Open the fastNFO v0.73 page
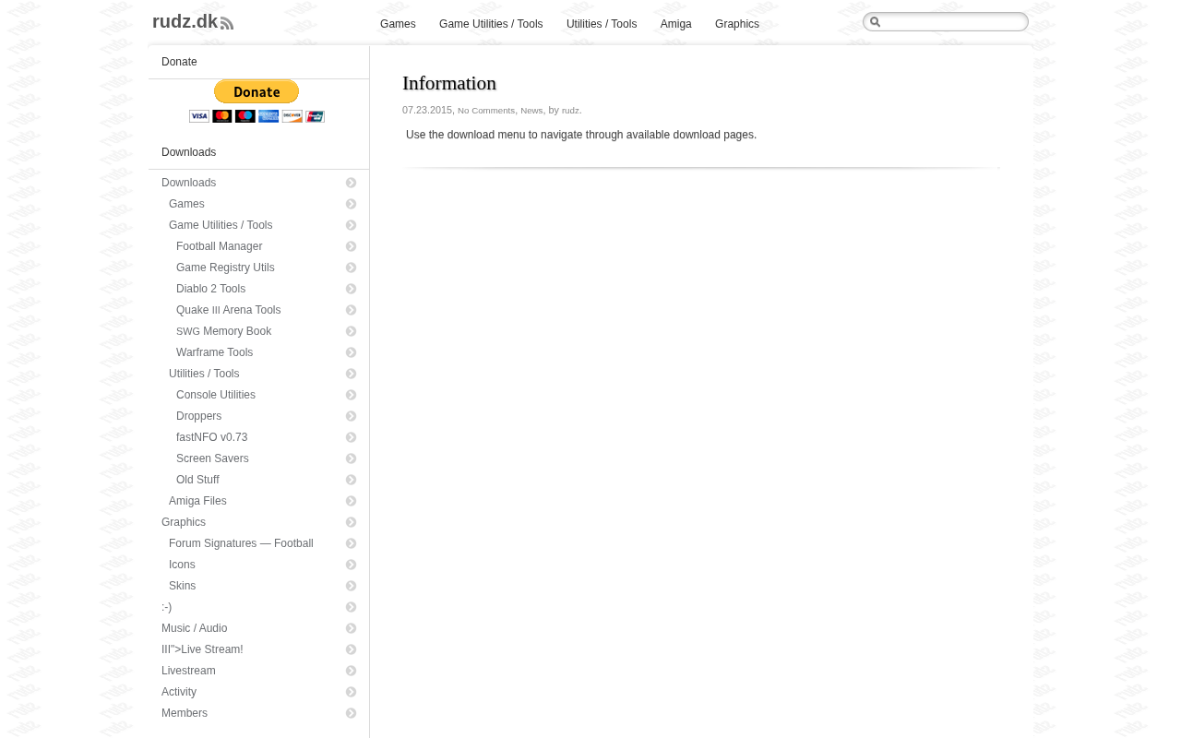The height and width of the screenshot is (738, 1181). click(x=211, y=437)
